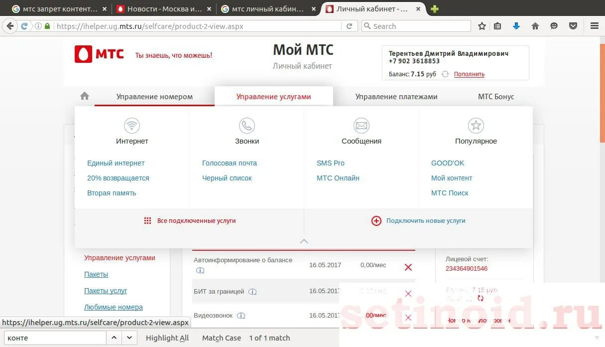Viewport: 605px width, 347px height.
Task: Open МТС Онлайн service
Action: pyautogui.click(x=338, y=178)
